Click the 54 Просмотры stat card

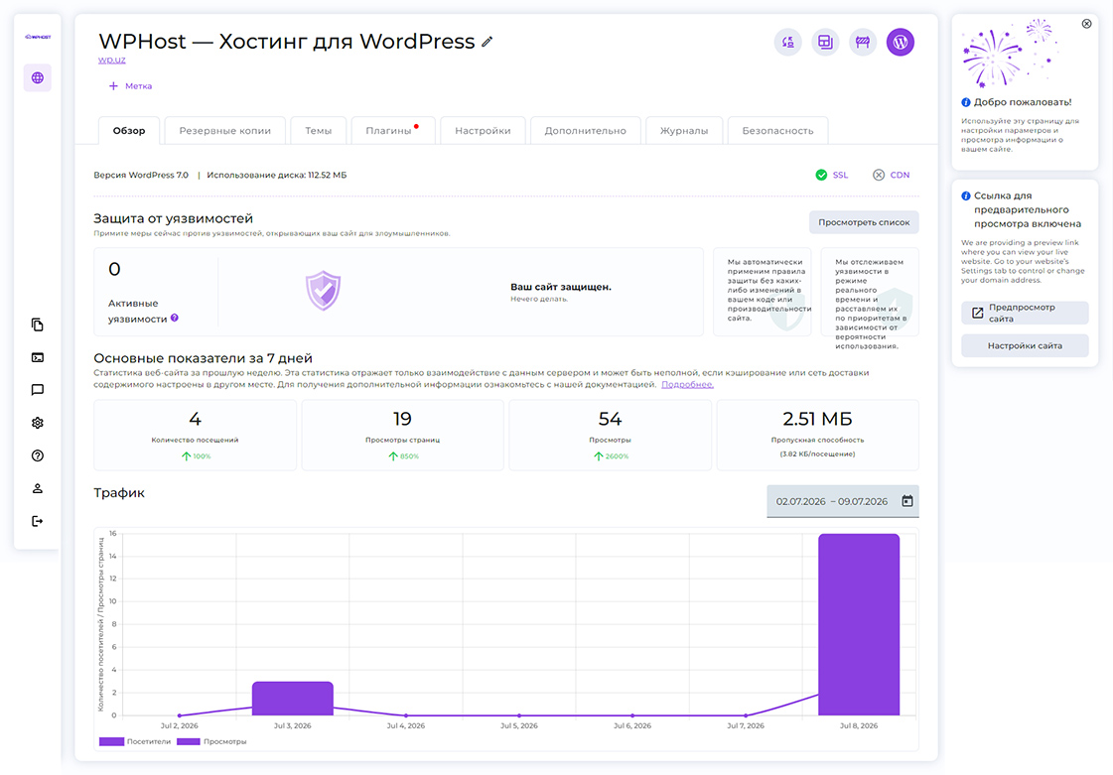[x=610, y=435]
